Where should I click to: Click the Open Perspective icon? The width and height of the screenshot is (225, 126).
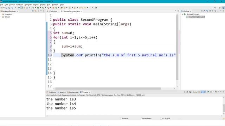click(x=219, y=8)
